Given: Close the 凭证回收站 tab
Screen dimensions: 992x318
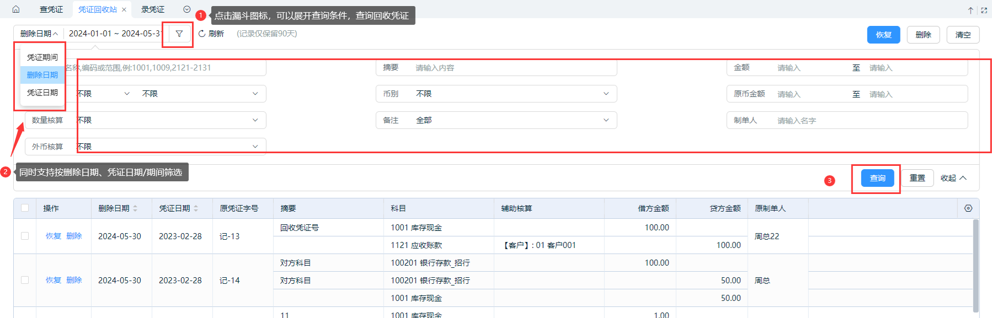Looking at the screenshot, I should pyautogui.click(x=124, y=9).
